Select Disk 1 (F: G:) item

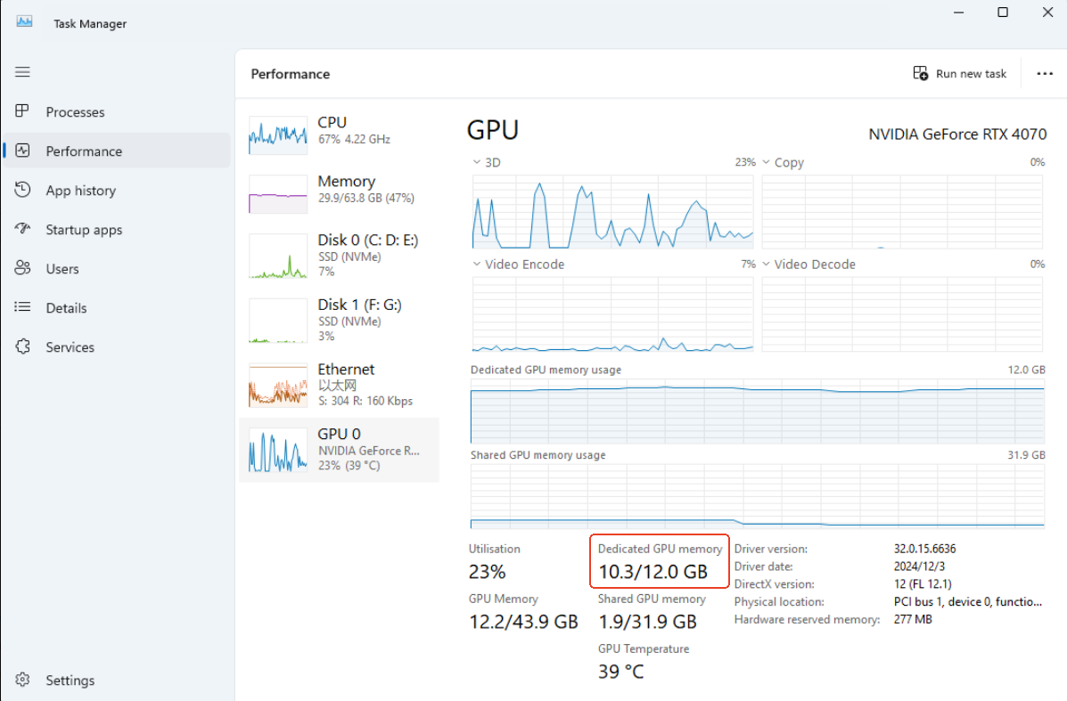[x=339, y=321]
